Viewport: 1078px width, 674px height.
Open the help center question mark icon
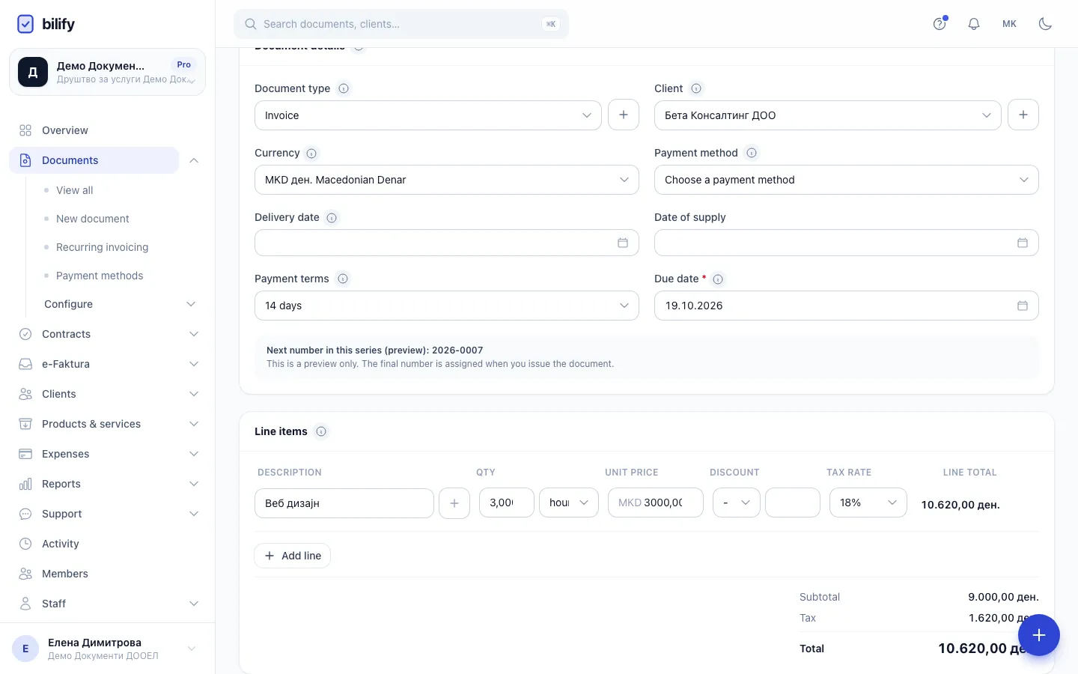[940, 24]
